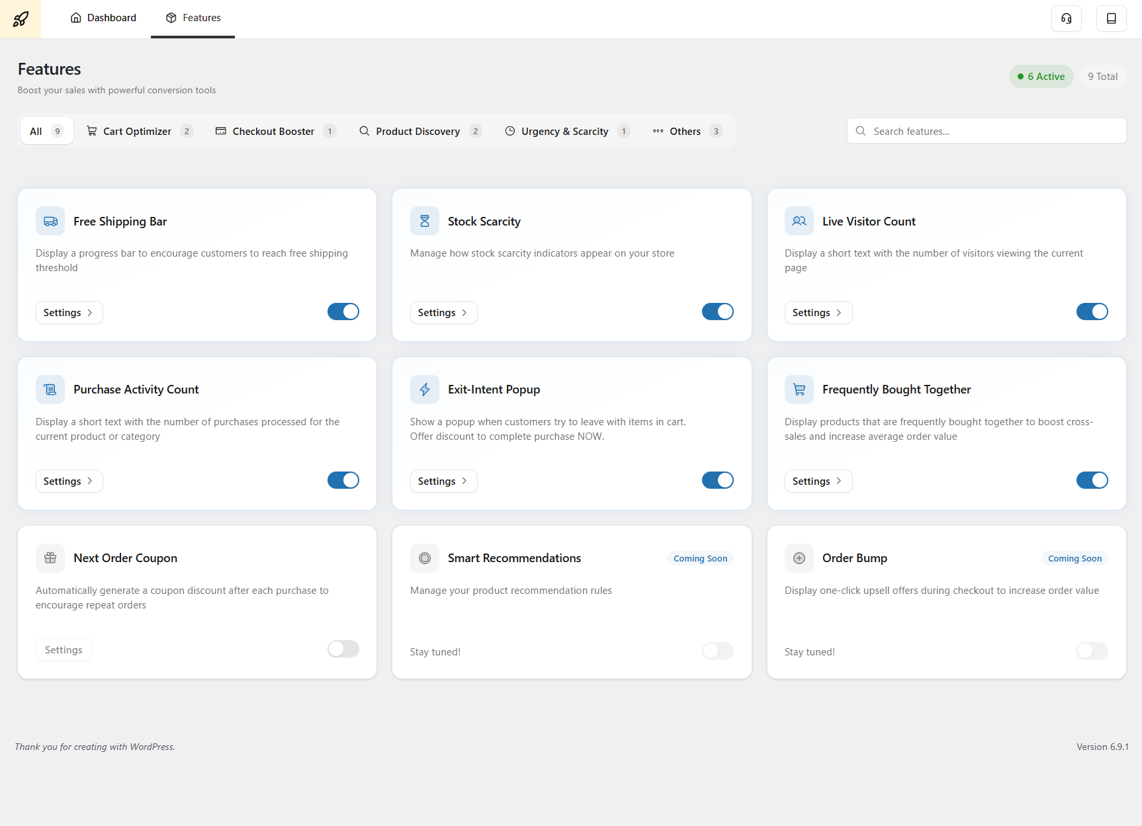Open Purchase Activity Count Settings
The image size is (1142, 826).
coord(69,481)
